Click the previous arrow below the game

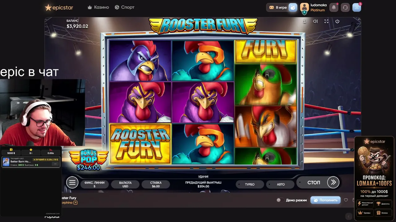(349, 216)
